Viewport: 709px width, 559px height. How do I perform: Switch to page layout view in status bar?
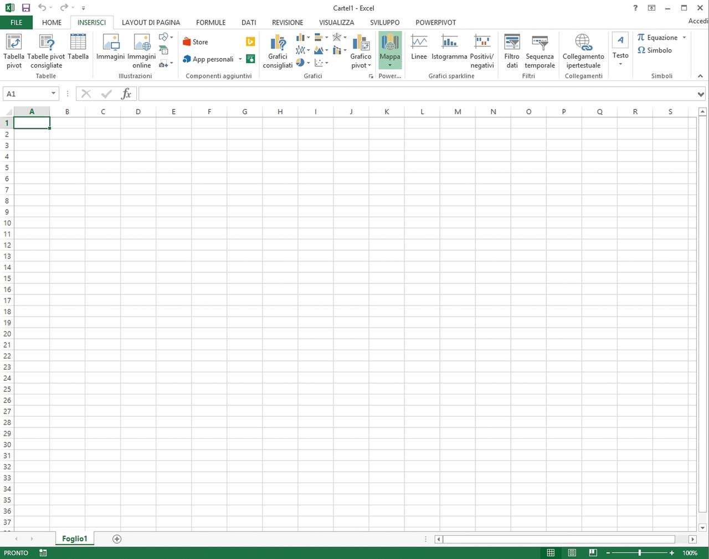(572, 552)
